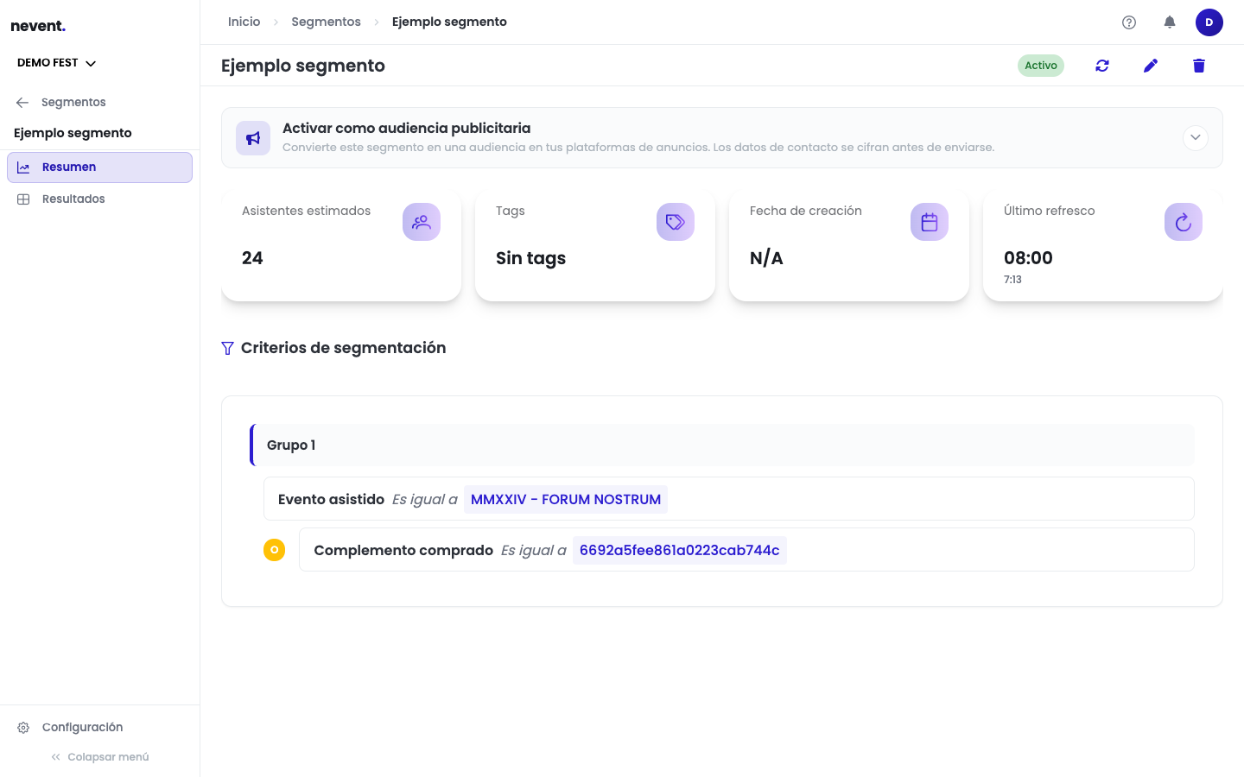Refresh the segment with sync icon

(x=1102, y=66)
